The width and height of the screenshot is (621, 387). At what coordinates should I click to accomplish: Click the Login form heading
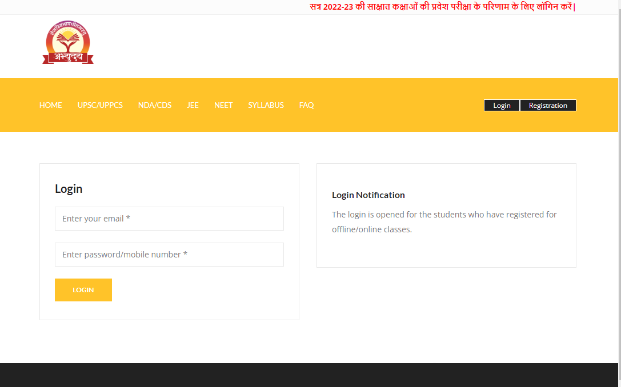coord(69,189)
